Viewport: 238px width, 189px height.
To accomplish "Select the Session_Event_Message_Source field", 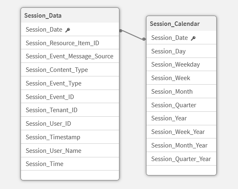I will coord(70,56).
